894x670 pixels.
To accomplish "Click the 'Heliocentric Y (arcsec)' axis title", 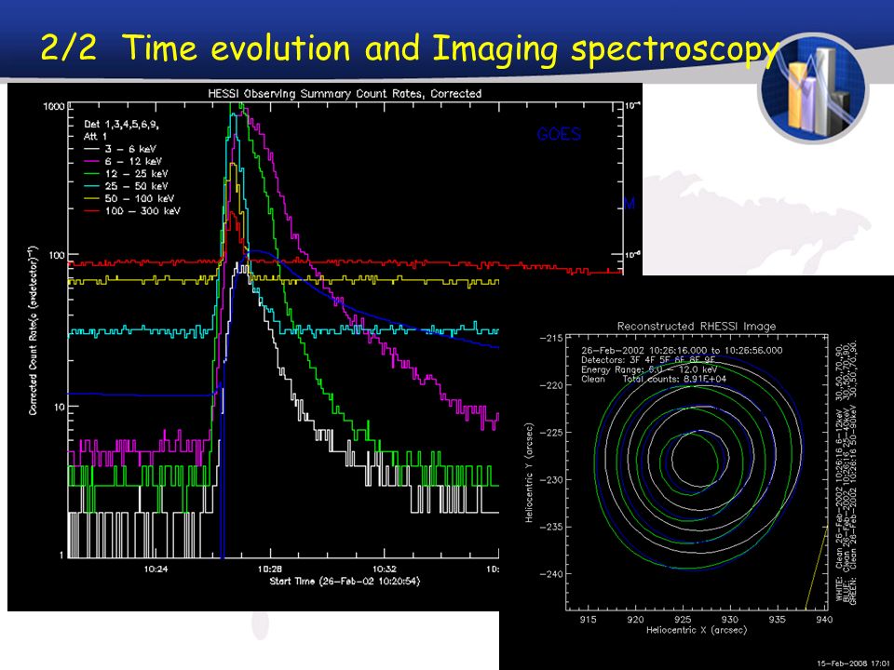I will click(529, 473).
